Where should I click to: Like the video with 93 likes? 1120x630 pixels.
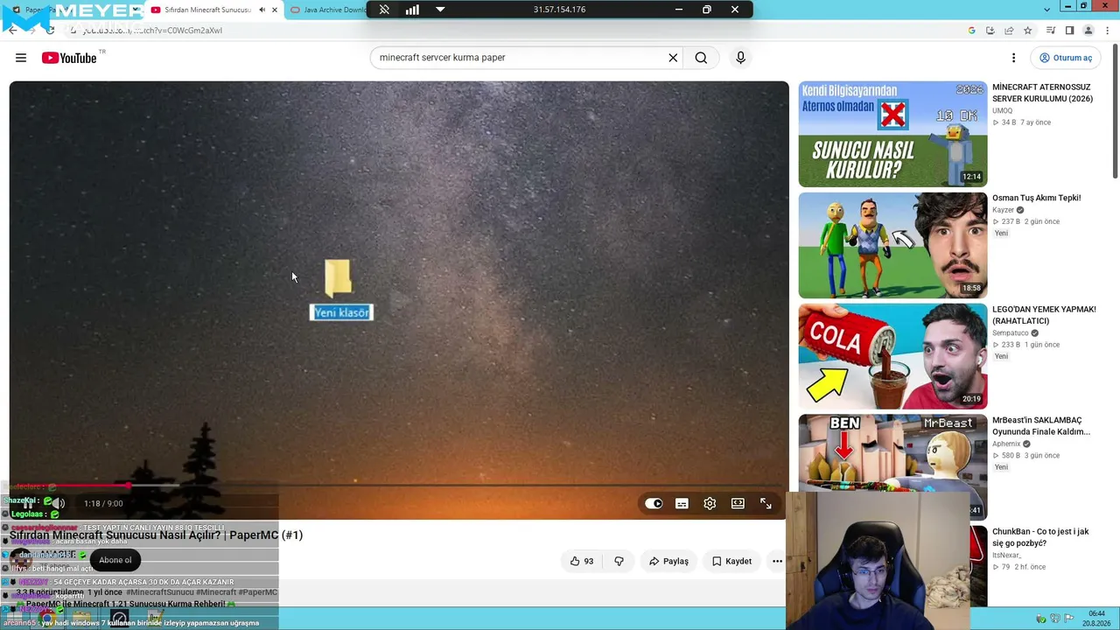pos(582,561)
